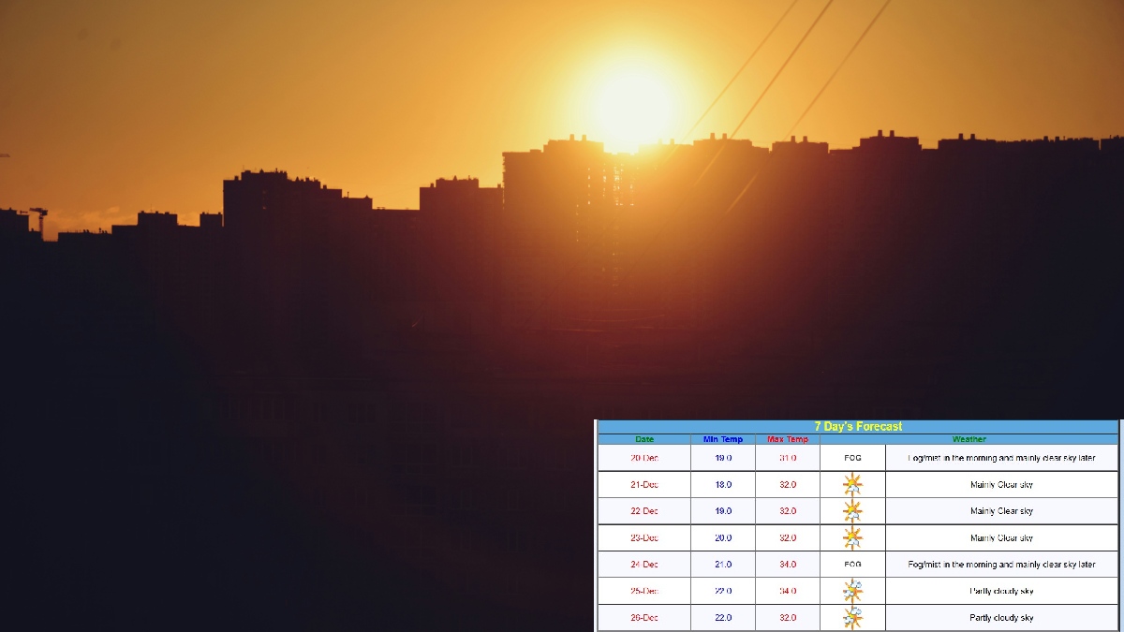The image size is (1124, 632).
Task: Click the 18.0 min temp for 21-Dec
Action: pyautogui.click(x=722, y=485)
